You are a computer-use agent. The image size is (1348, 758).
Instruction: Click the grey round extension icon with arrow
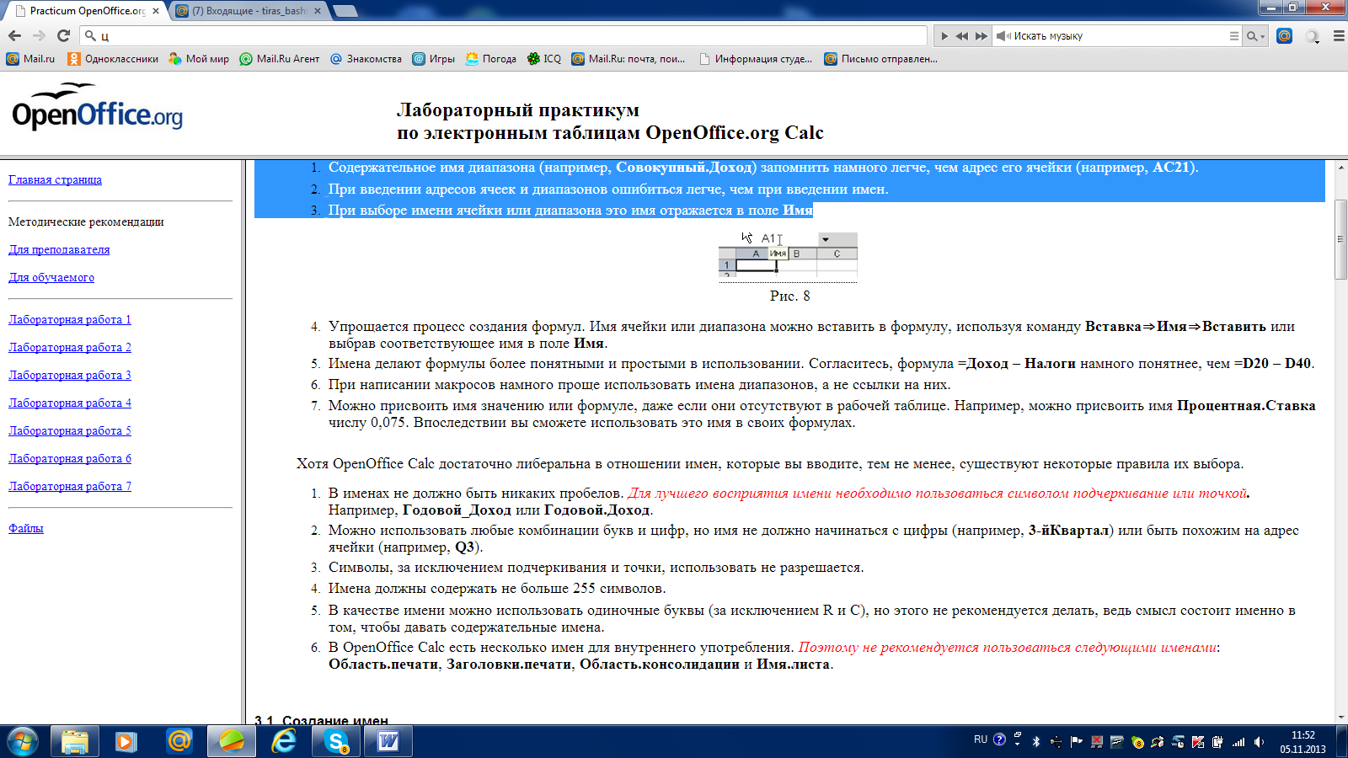click(1312, 36)
